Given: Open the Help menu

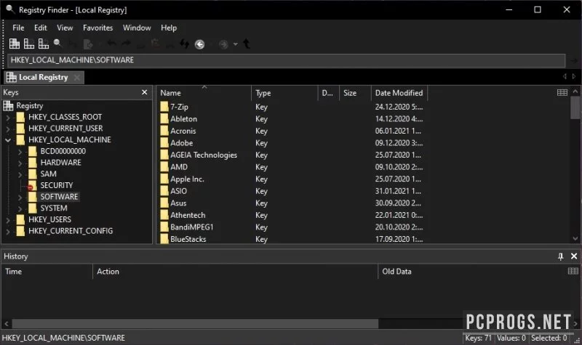Looking at the screenshot, I should pyautogui.click(x=169, y=28).
